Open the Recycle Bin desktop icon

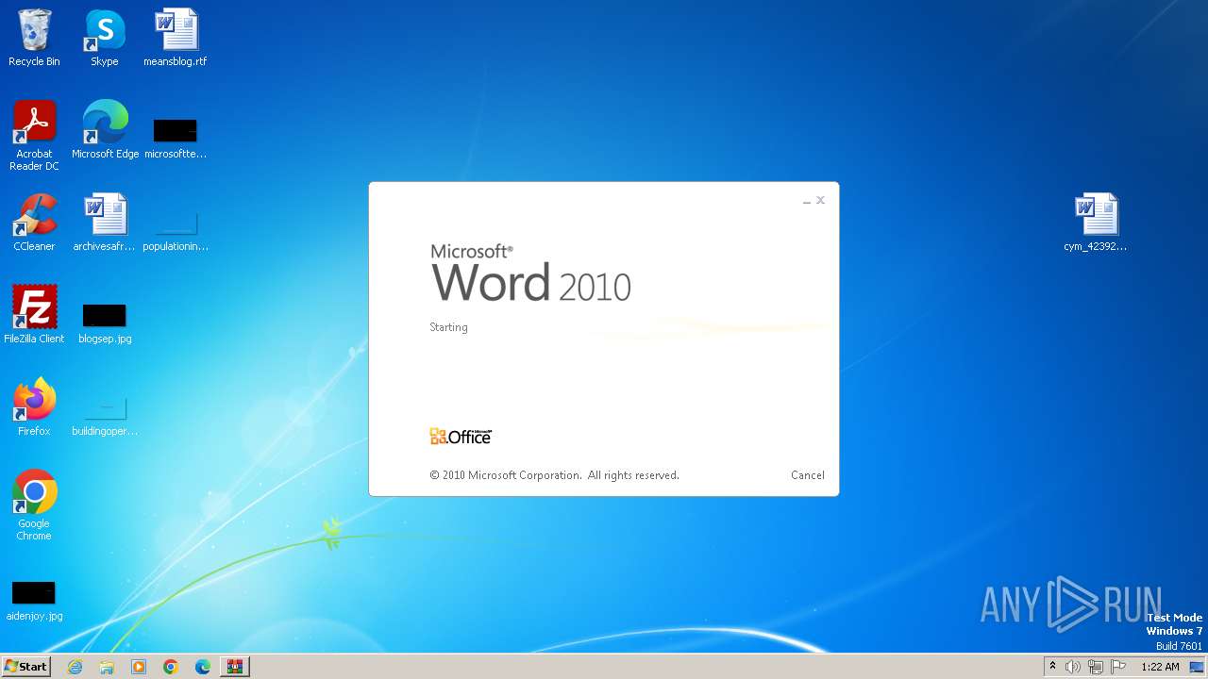34,39
